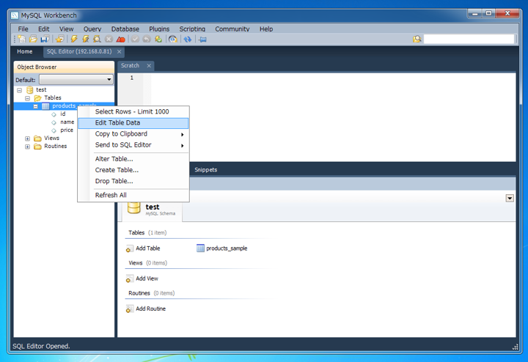This screenshot has width=528, height=362.
Task: Open the Scripting menu
Action: point(192,29)
